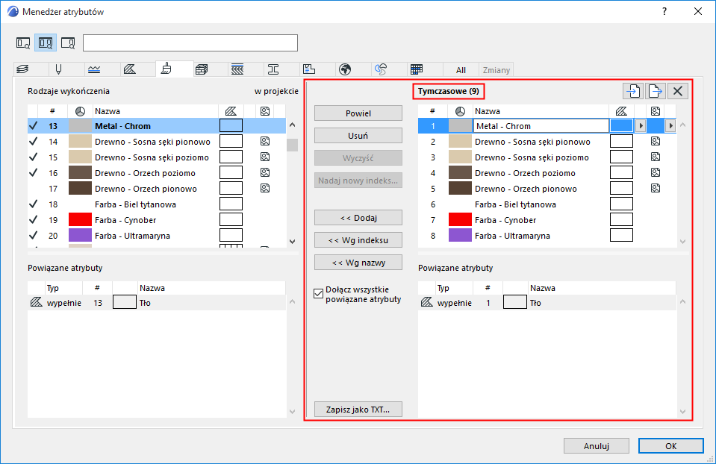Click the import attributes file icon
This screenshot has height=464, width=716.
coord(633,91)
